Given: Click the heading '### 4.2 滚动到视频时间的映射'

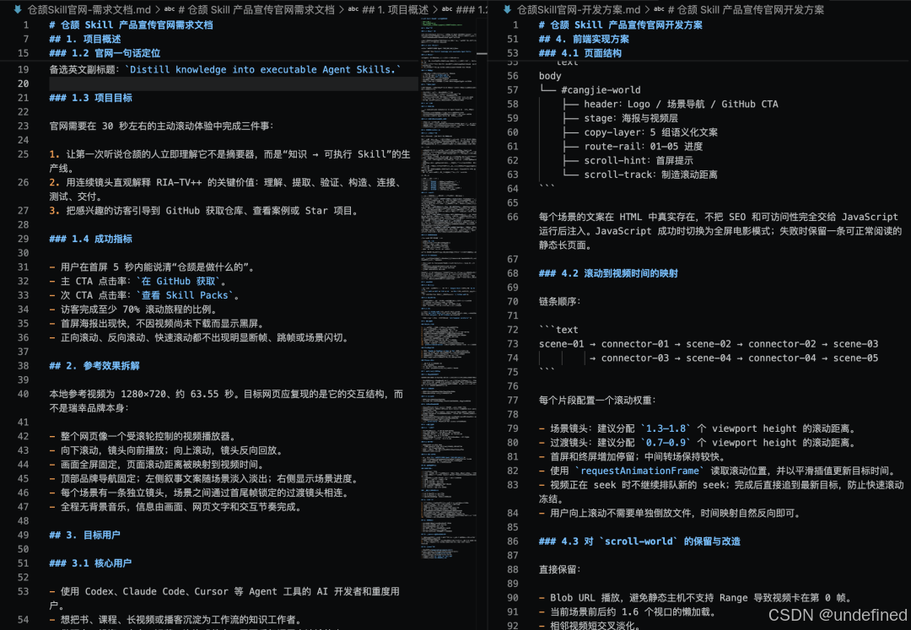Looking at the screenshot, I should click(x=608, y=273).
